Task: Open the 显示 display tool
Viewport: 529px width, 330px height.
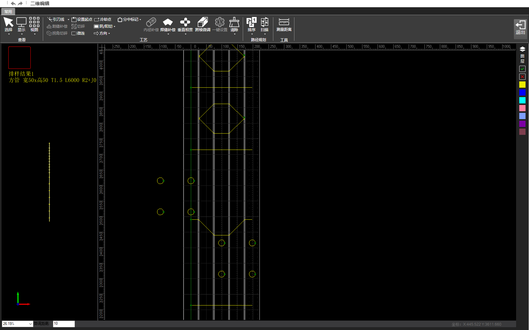Action: [x=21, y=23]
